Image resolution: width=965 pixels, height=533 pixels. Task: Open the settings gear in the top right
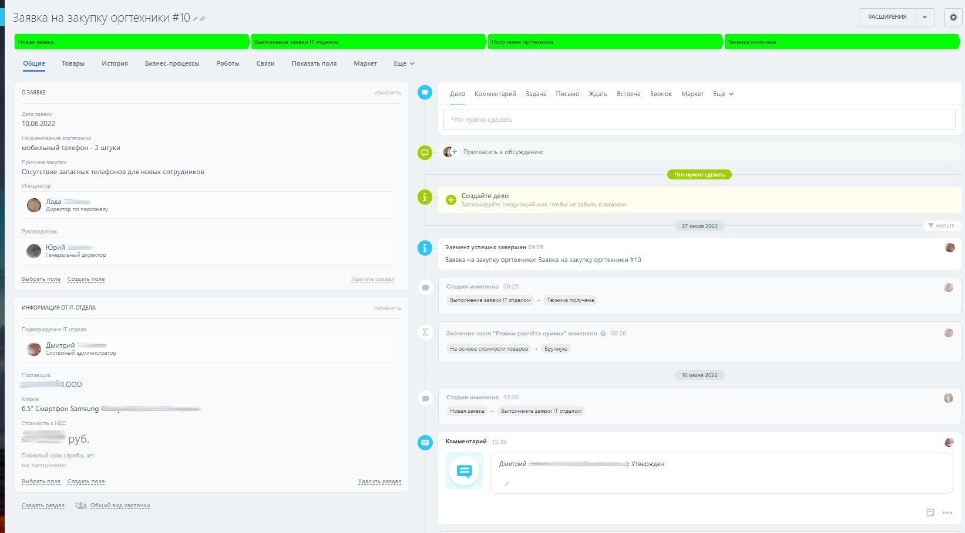click(x=953, y=17)
